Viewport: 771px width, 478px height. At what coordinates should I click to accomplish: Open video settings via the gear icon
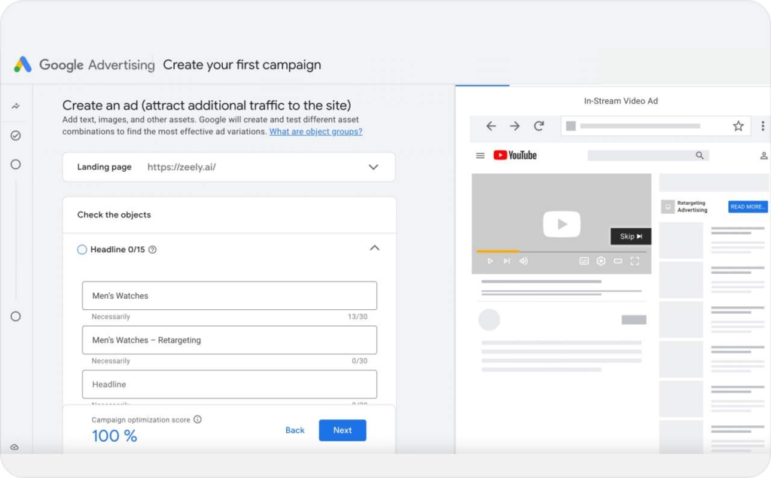click(x=600, y=261)
